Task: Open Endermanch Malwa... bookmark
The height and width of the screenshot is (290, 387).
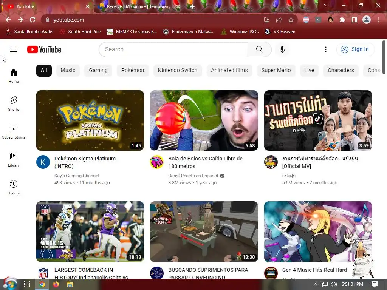Action: click(189, 32)
